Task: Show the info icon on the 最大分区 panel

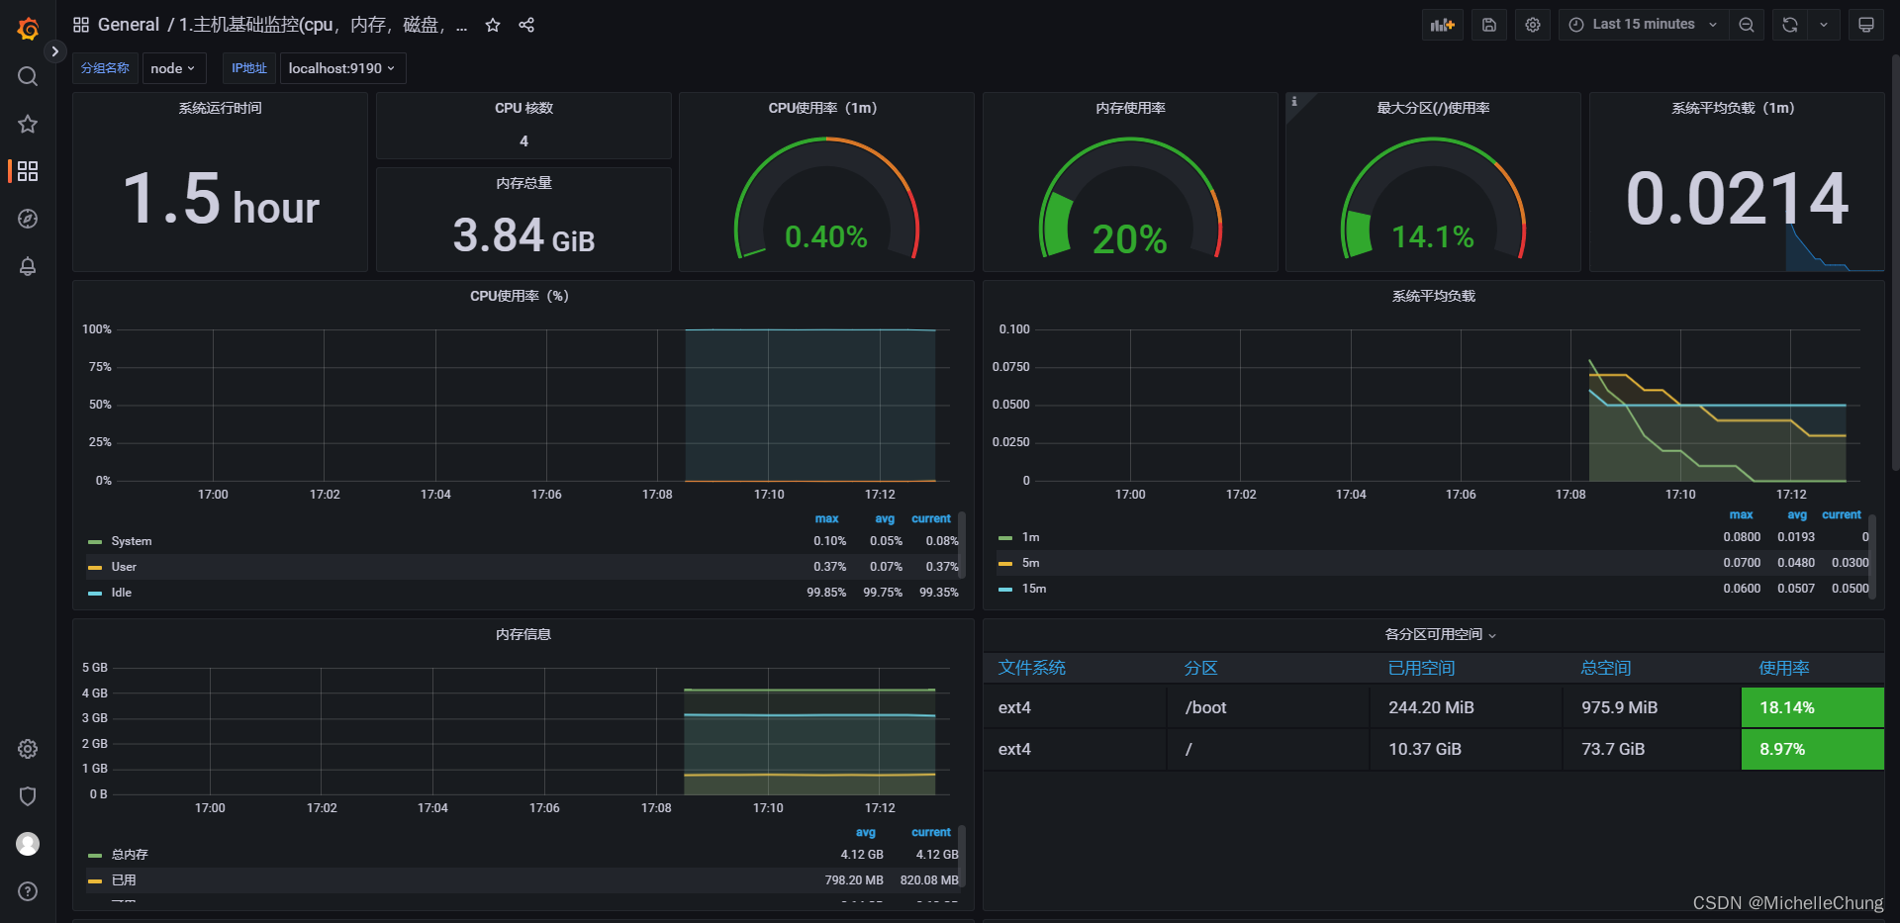Action: click(1294, 101)
